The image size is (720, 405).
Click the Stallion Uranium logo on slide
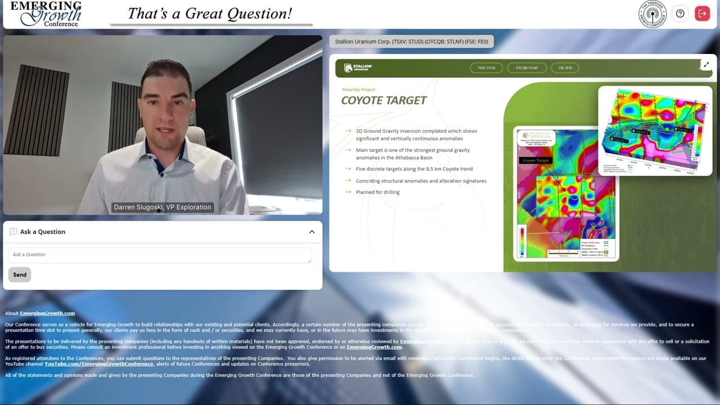pyautogui.click(x=358, y=68)
